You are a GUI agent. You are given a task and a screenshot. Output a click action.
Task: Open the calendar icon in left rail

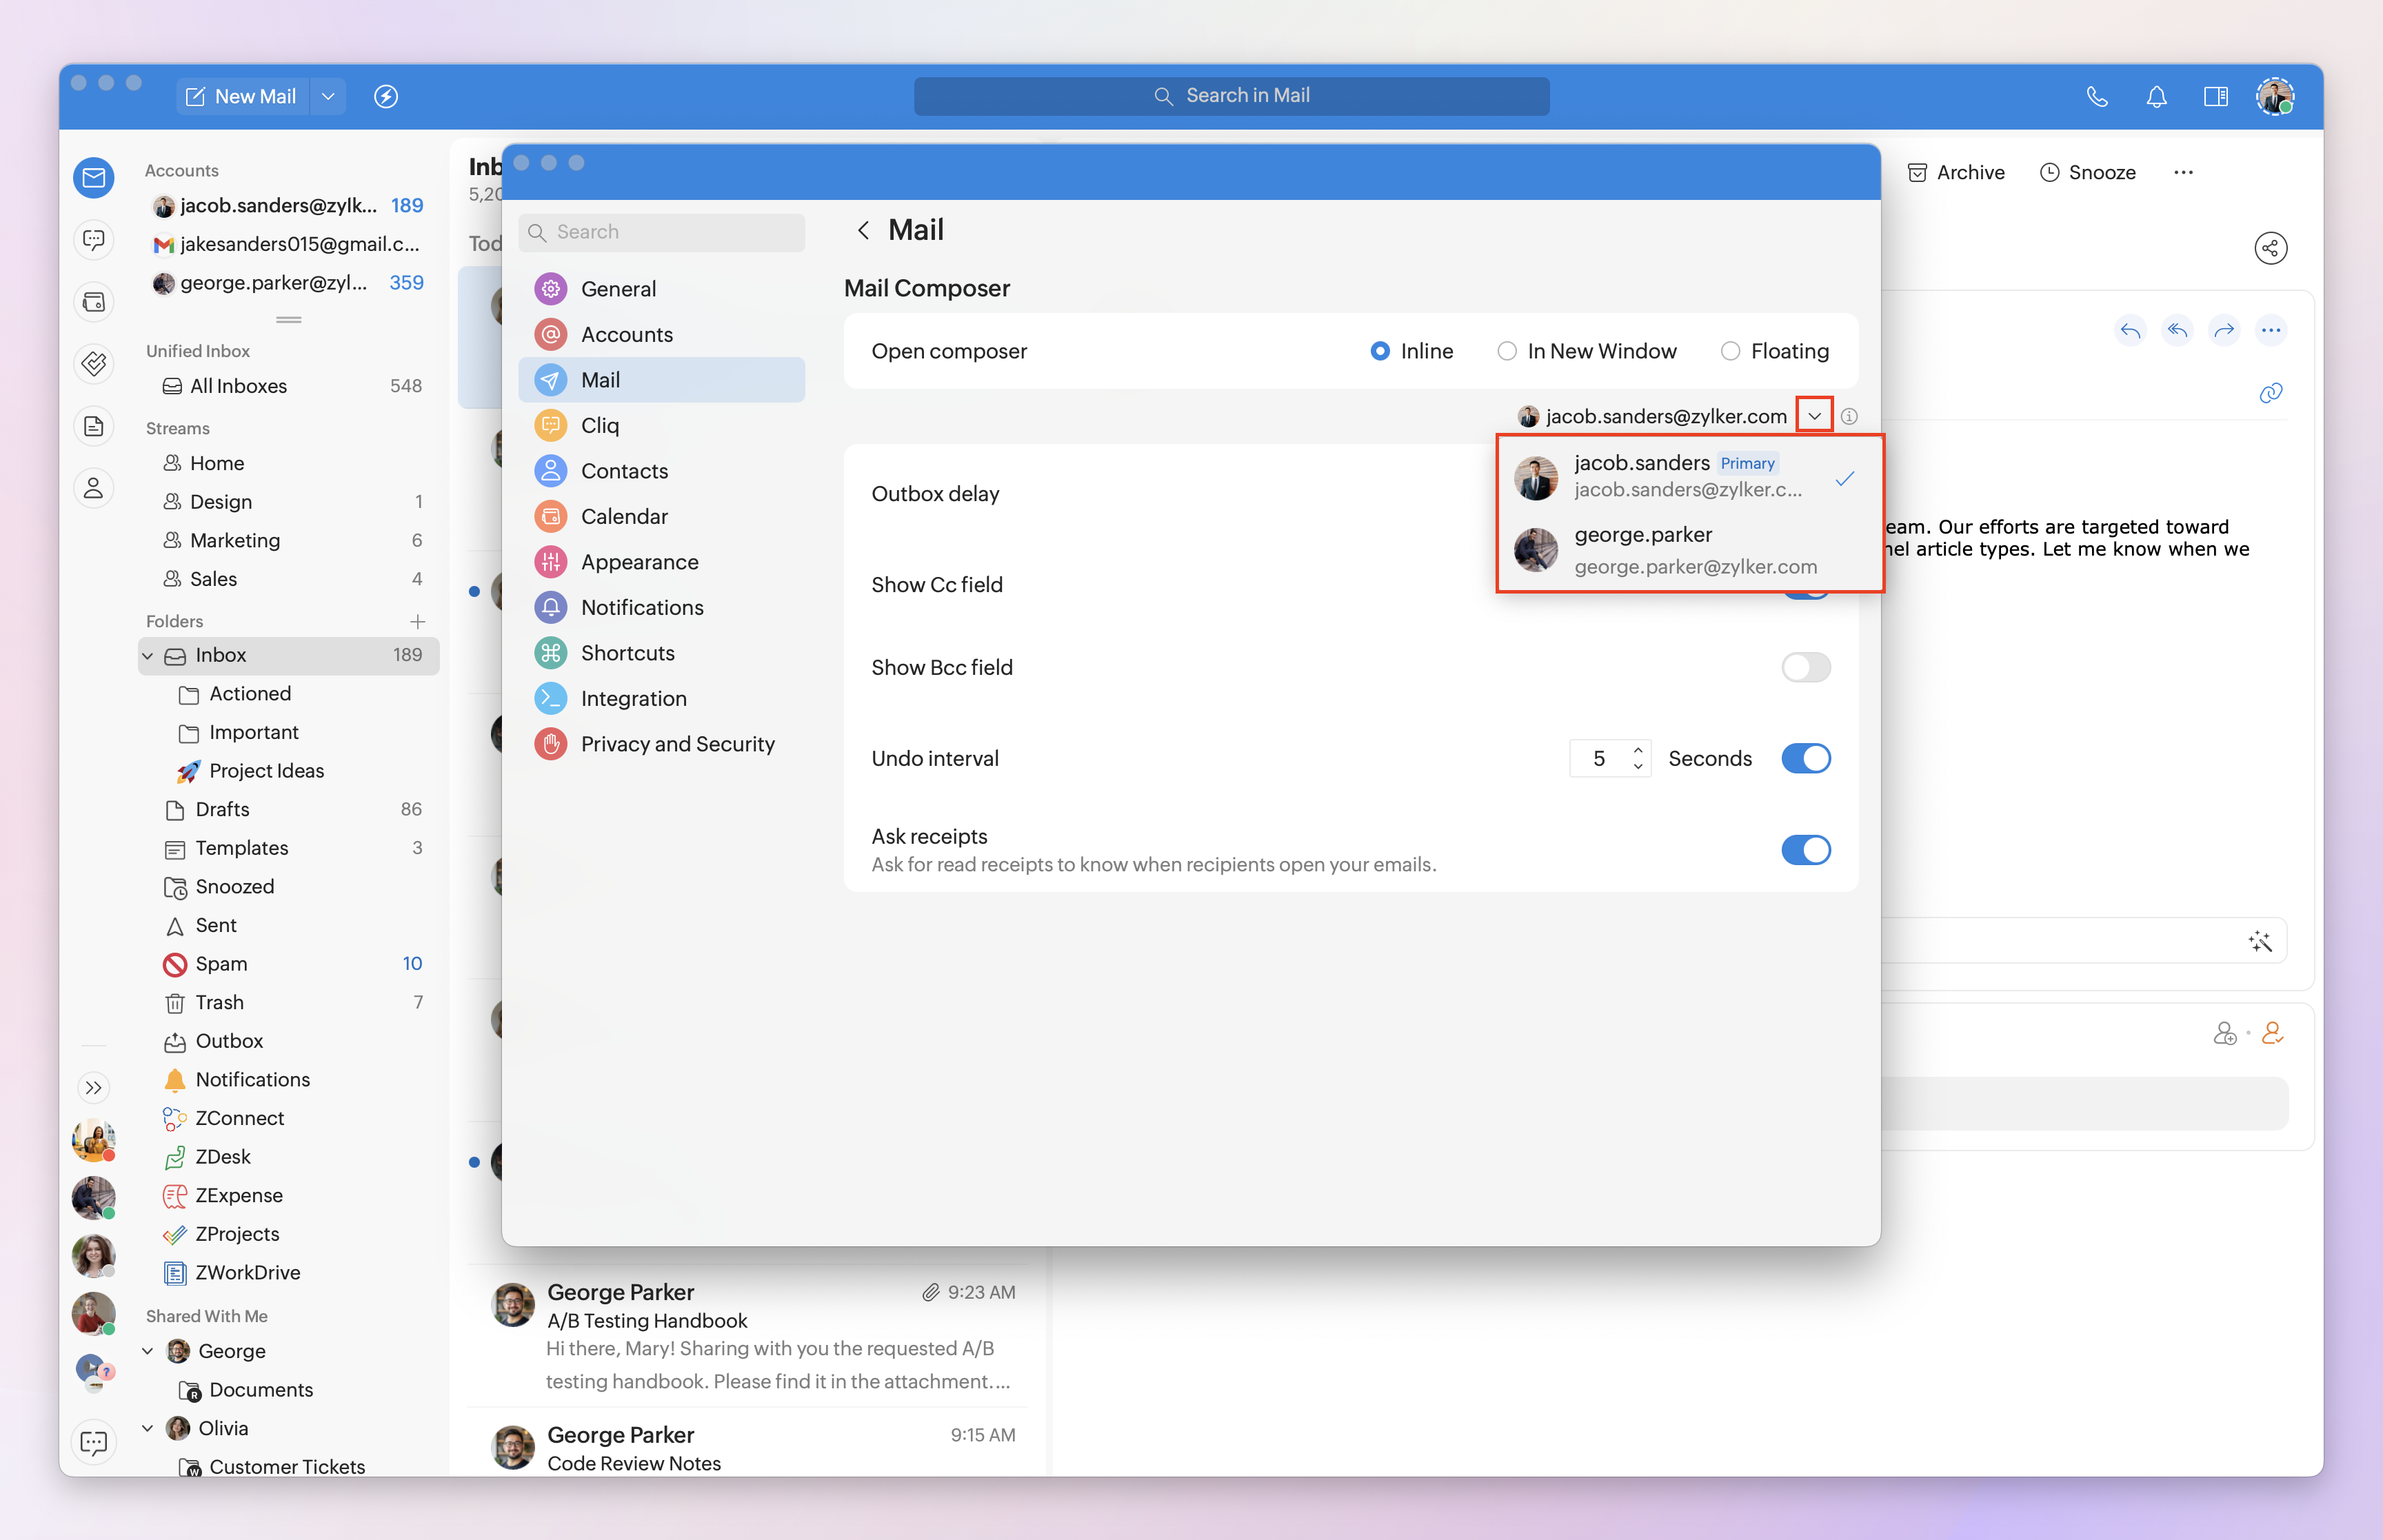pyautogui.click(x=94, y=302)
